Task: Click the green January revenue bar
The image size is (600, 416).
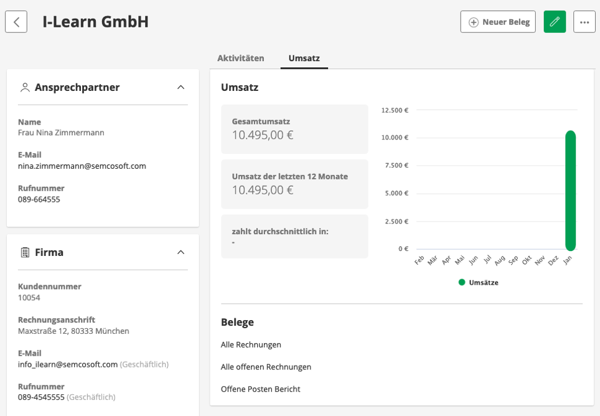Action: click(571, 191)
